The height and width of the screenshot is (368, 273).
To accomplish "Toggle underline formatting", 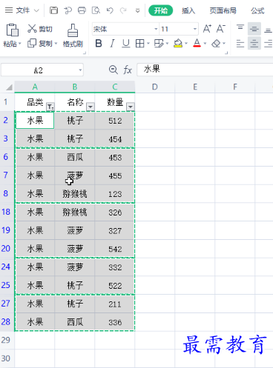I will point(126,44).
